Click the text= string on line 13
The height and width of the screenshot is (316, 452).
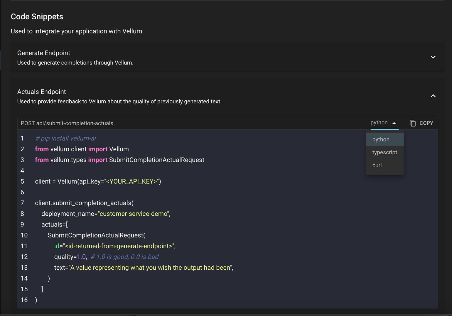150,268
